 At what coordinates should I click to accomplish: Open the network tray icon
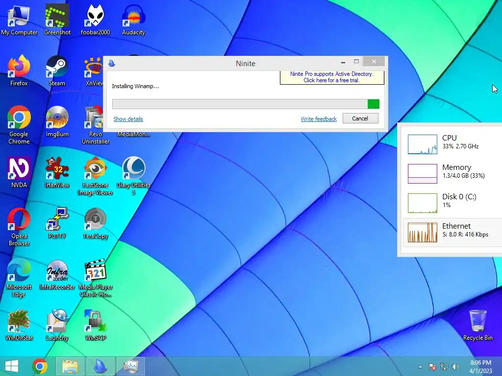coord(444,367)
